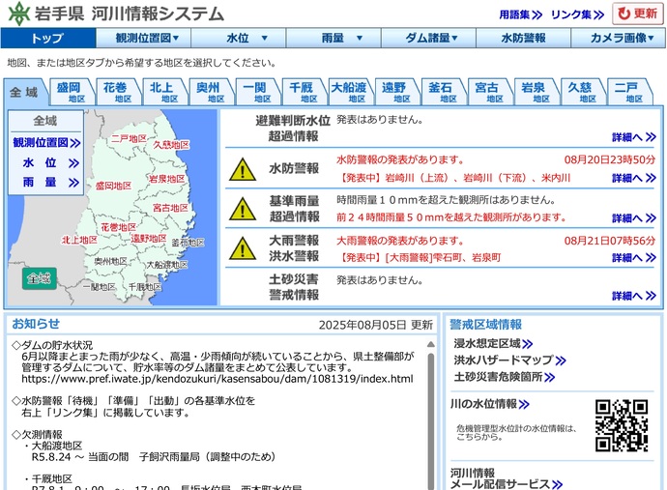Open the リンク集 links page
This screenshot has height=490, width=667.
click(576, 14)
